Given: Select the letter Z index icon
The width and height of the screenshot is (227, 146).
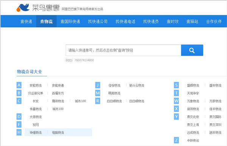Looking at the screenshot, I should [176, 140].
